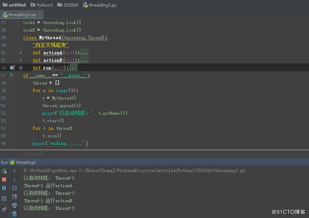Screen dimensions: 309x218
Task: Expand folded run method at line 43
Action: (21, 68)
